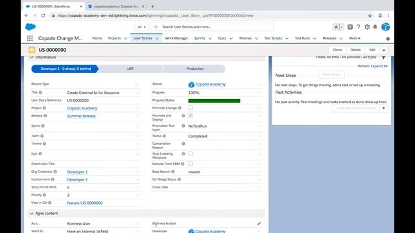This screenshot has height=233, width=415.
Task: Open the More navigation menu
Action: pyautogui.click(x=355, y=38)
